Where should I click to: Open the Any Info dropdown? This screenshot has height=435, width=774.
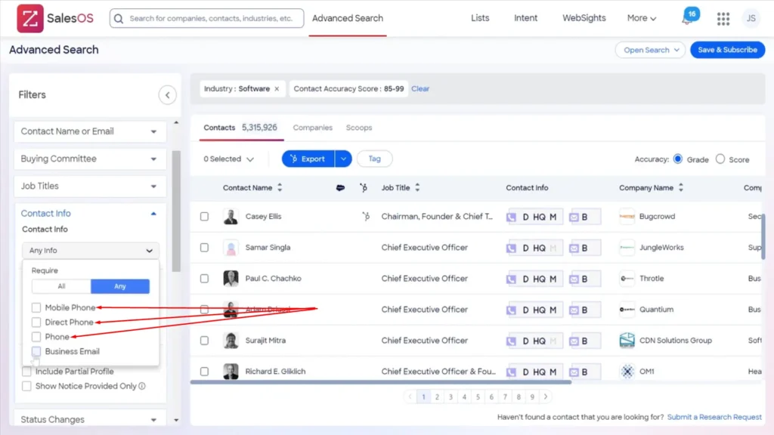[x=91, y=251]
